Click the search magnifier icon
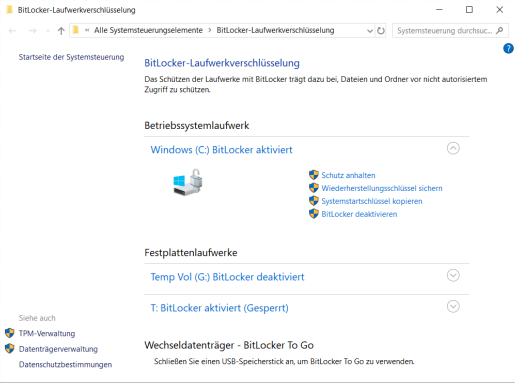The image size is (515, 383). pyautogui.click(x=500, y=30)
